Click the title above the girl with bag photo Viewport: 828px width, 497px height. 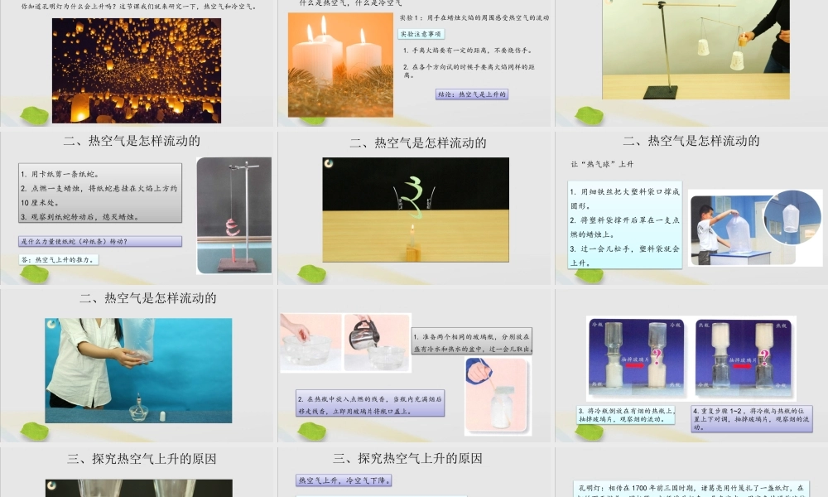coord(148,298)
